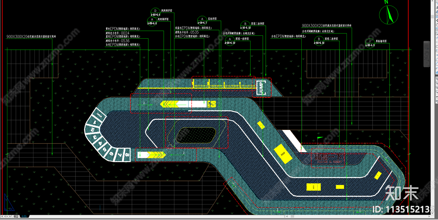Click the horizontal scrollbar left arrow
The width and height of the screenshot is (438, 220).
[287, 216]
